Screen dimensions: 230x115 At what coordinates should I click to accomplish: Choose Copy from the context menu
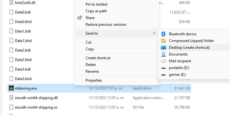(x=90, y=49)
